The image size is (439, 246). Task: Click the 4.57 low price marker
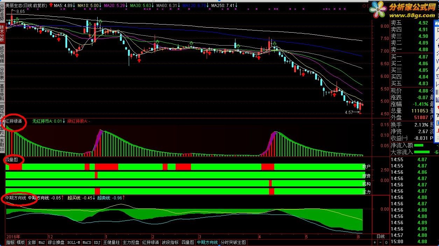[x=349, y=112]
